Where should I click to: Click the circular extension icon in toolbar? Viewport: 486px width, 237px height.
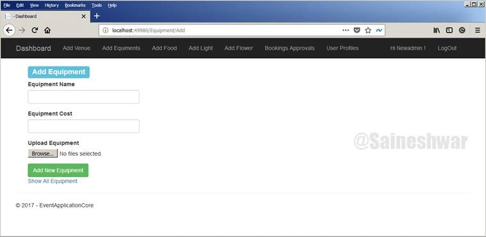click(x=462, y=30)
